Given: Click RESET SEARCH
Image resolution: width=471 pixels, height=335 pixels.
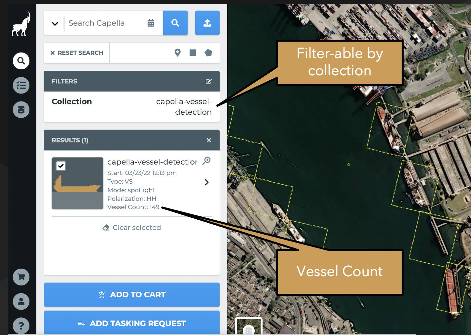Looking at the screenshot, I should pyautogui.click(x=77, y=53).
